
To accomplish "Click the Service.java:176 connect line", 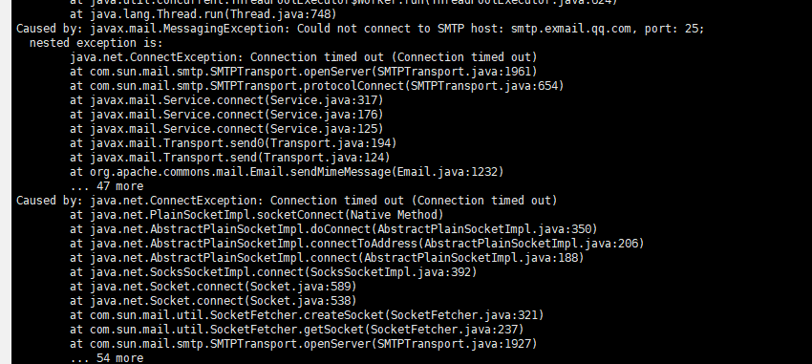I will click(x=226, y=115).
